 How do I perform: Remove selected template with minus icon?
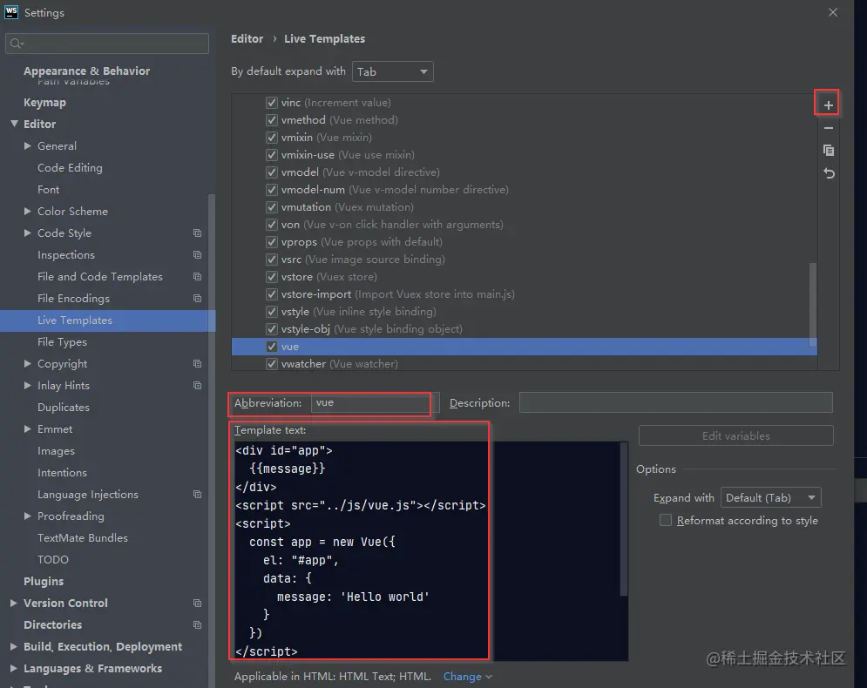(829, 128)
